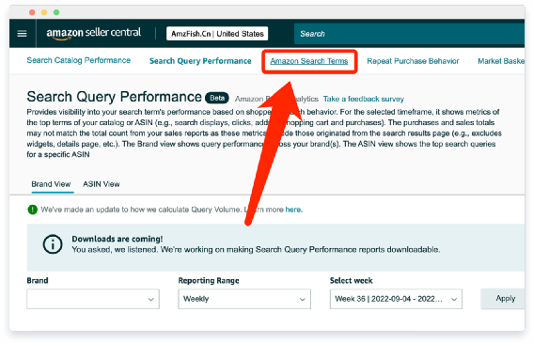Go to Search Catalog Performance
The width and height of the screenshot is (533, 343).
[x=79, y=60]
